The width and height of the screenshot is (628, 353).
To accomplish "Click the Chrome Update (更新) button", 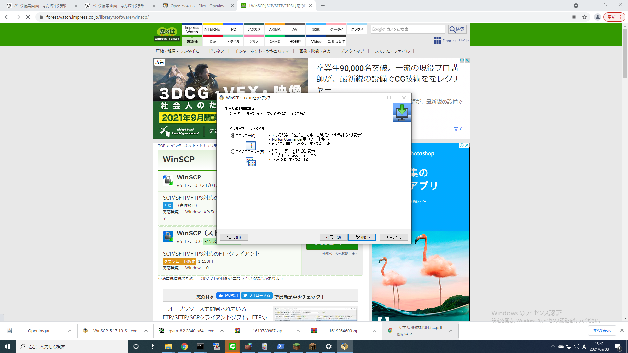I will pos(614,17).
